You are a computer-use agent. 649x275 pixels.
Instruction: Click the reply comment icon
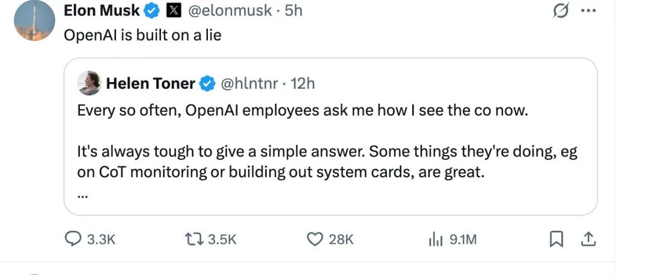click(73, 239)
